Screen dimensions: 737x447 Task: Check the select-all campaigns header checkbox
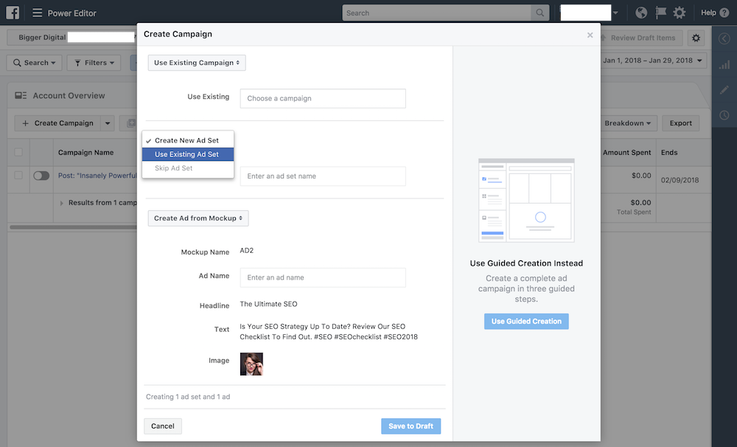pos(18,152)
